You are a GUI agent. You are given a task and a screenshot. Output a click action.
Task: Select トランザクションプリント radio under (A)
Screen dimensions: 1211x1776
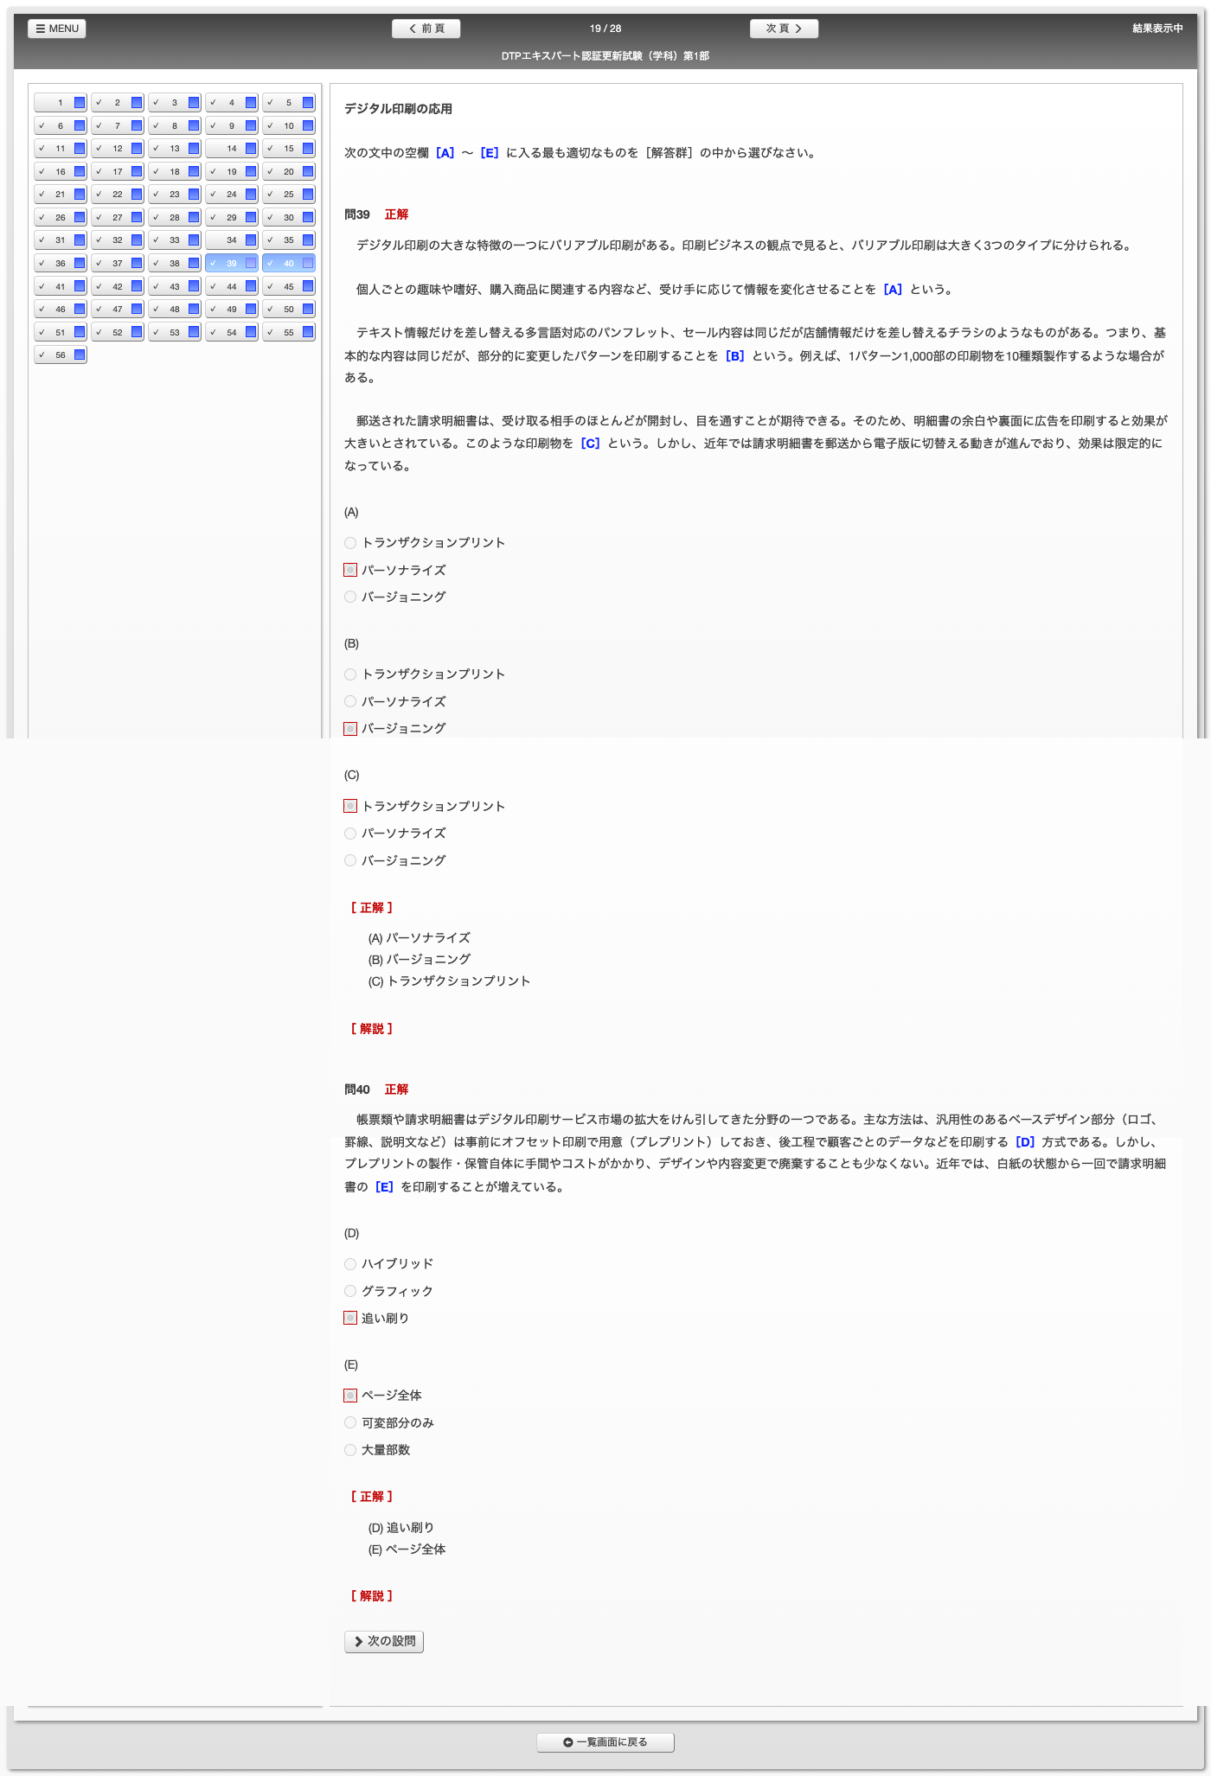[x=350, y=543]
